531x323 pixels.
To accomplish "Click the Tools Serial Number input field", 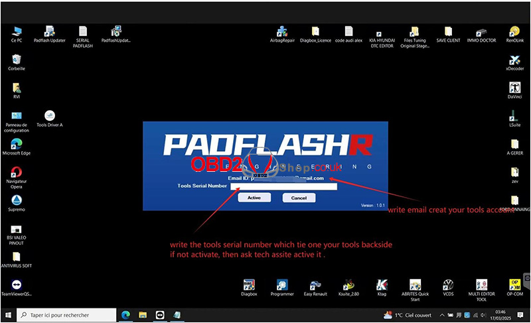I will pyautogui.click(x=283, y=186).
